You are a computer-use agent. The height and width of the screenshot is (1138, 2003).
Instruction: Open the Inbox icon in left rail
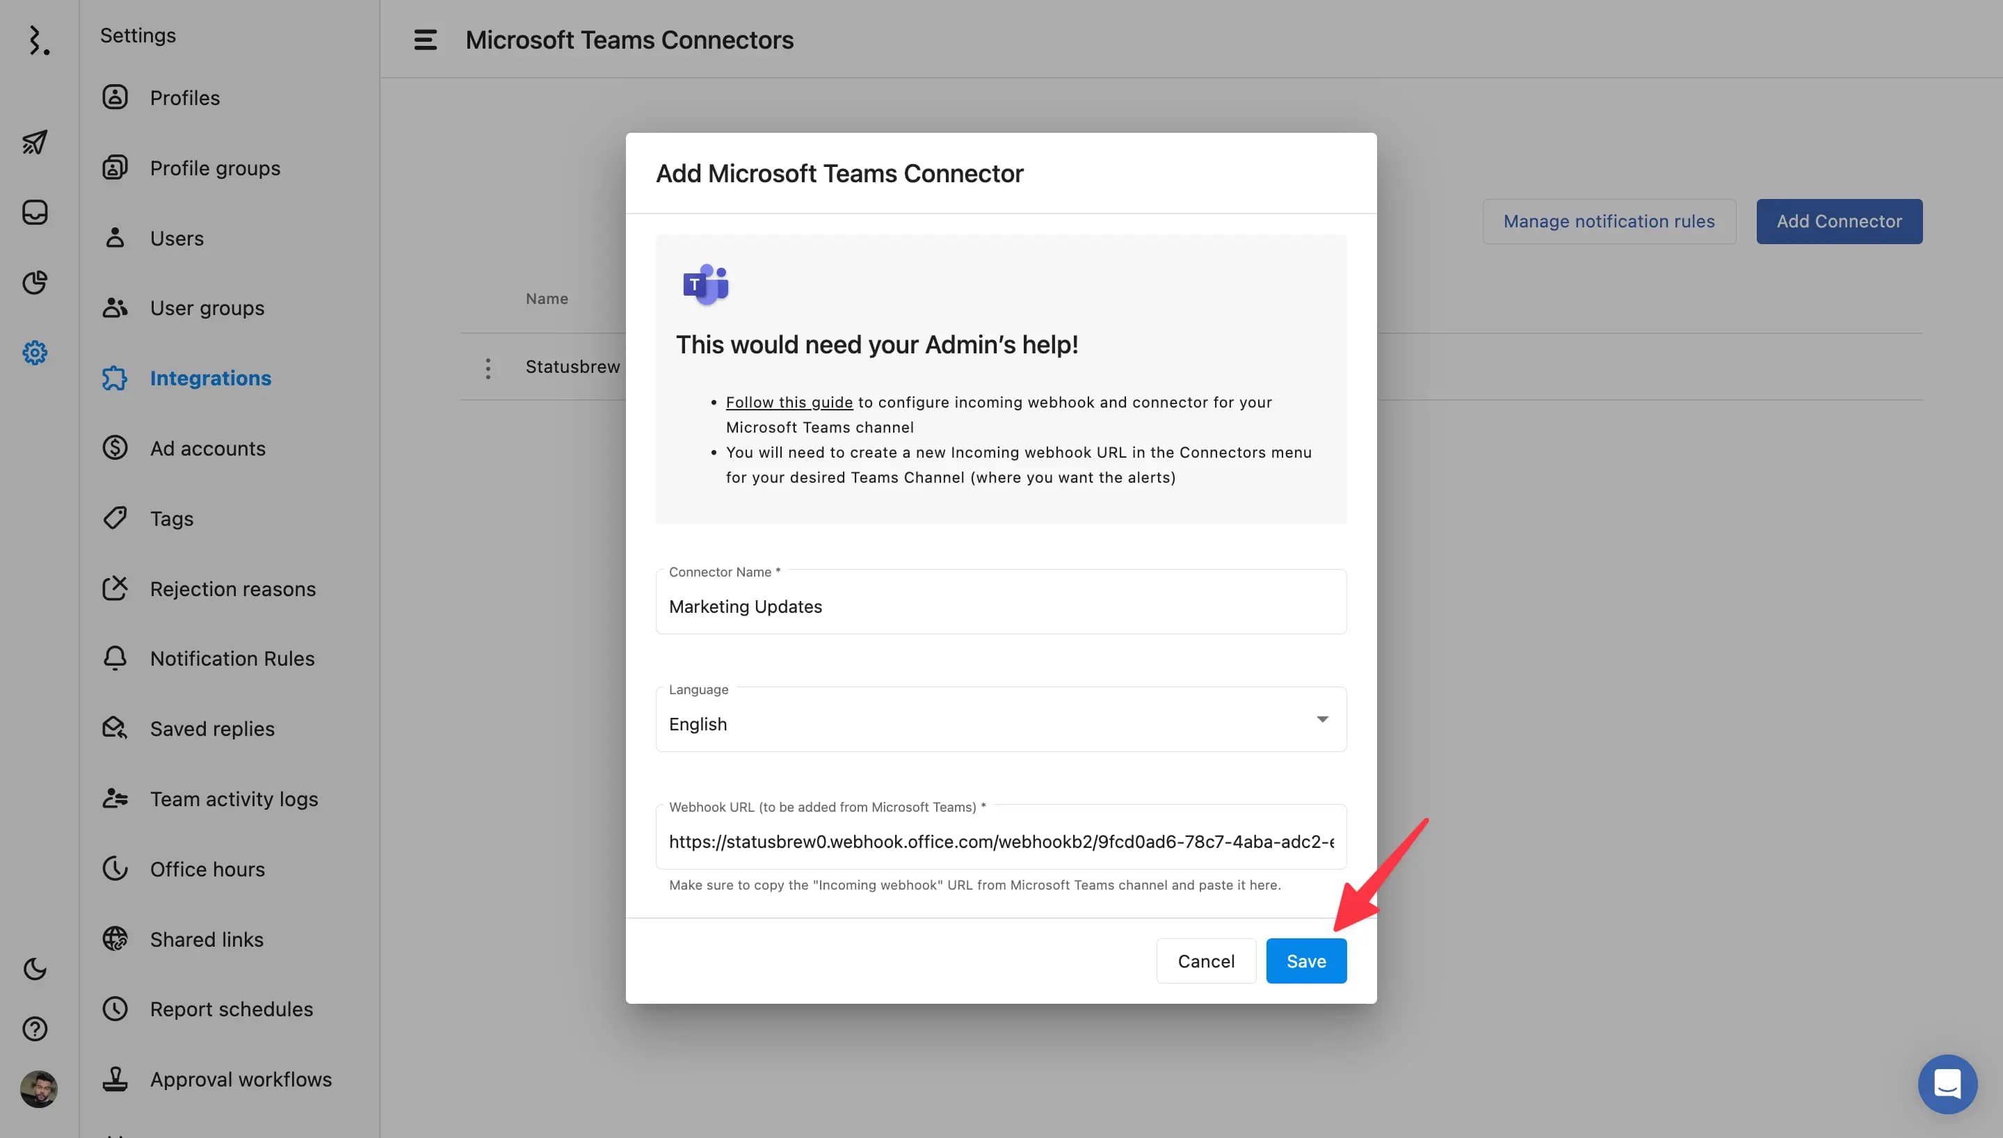click(x=34, y=212)
